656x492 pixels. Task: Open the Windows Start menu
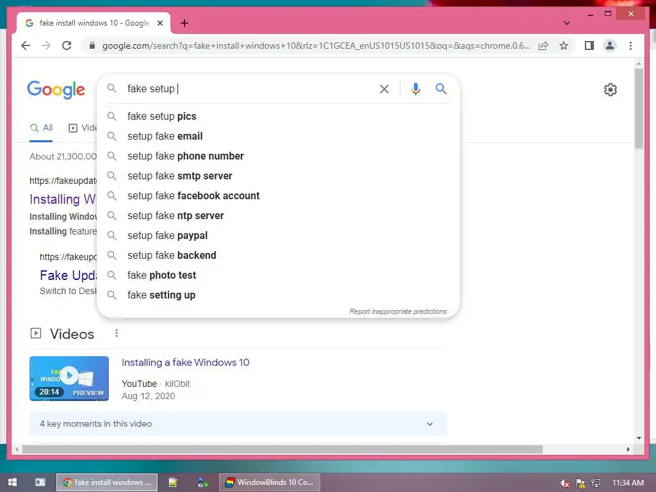coord(13,482)
